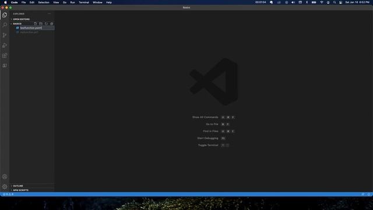Open the Edit menu
The height and width of the screenshot is (210, 373).
(x=32, y=2)
